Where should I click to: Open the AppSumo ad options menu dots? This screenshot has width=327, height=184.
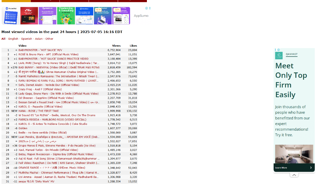pyautogui.click(x=150, y=8)
